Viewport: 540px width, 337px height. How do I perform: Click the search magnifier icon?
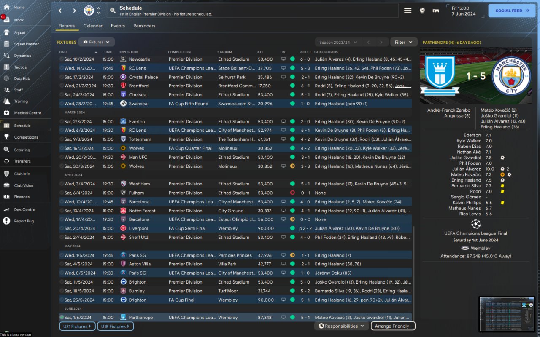[113, 11]
